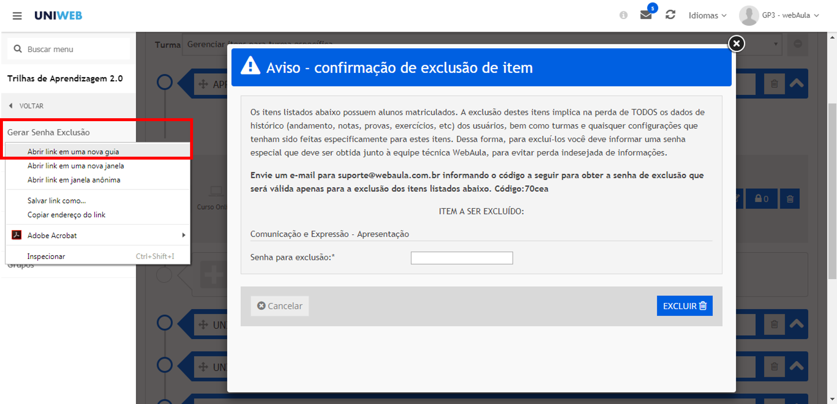Click the user avatar picture
The height and width of the screenshot is (404, 837).
748,15
